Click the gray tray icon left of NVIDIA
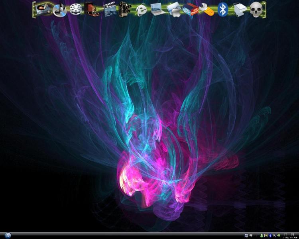 tap(274, 235)
